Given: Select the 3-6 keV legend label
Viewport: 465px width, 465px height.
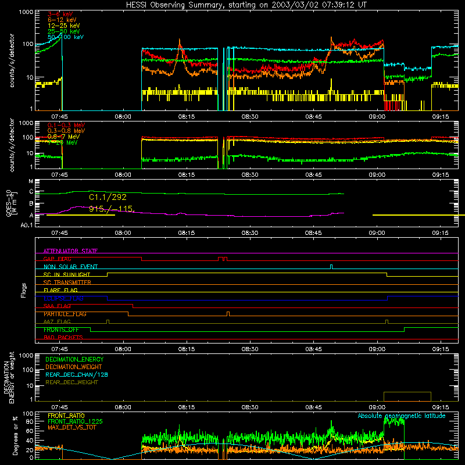Looking at the screenshot, I should [60, 14].
